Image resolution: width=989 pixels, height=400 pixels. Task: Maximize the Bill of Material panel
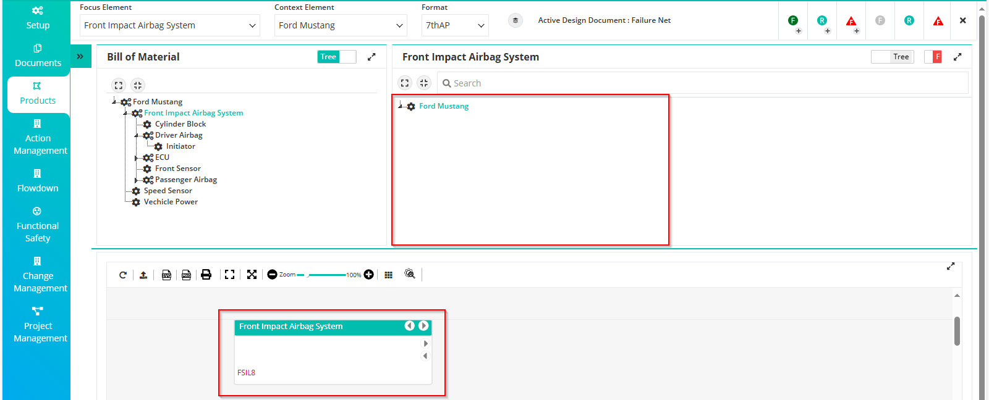click(x=371, y=57)
